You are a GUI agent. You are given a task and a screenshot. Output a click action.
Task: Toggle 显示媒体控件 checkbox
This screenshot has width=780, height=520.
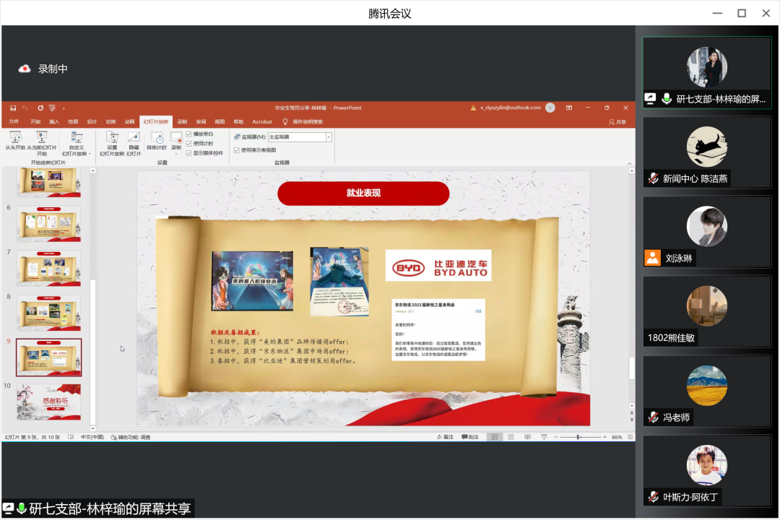point(188,153)
